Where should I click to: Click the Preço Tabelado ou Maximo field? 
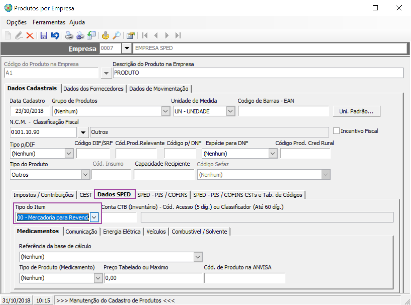click(153, 278)
